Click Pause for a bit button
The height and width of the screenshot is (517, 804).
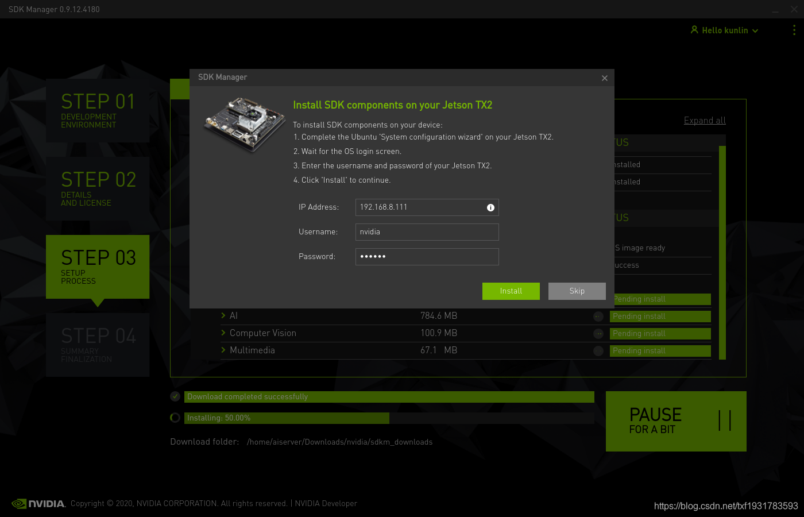(x=676, y=421)
